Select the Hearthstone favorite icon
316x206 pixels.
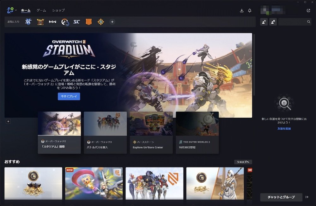pyautogui.click(x=101, y=22)
